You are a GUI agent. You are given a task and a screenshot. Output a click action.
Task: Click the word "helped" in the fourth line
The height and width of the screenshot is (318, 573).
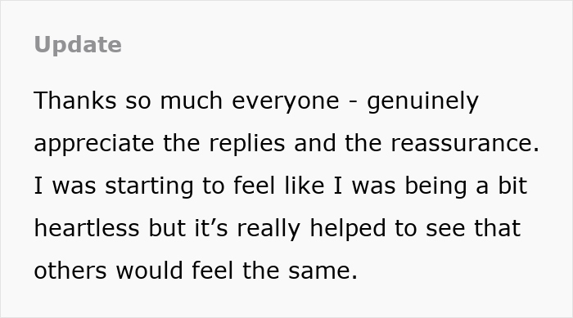[x=348, y=230]
